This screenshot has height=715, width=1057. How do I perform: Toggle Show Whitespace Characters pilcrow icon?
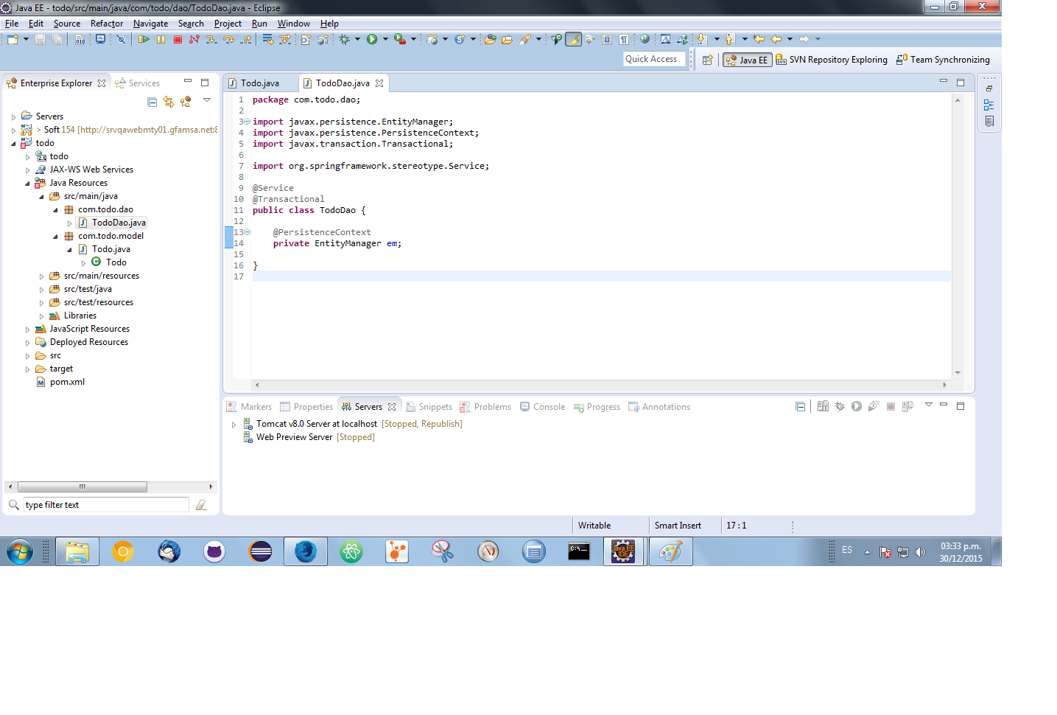(624, 39)
